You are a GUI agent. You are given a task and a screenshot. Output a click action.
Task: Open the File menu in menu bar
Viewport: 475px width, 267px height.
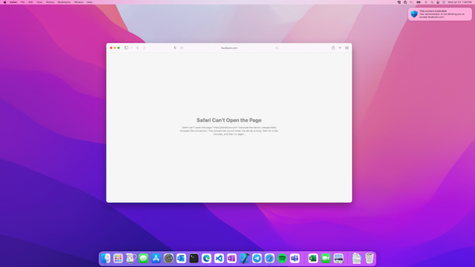click(x=23, y=2)
